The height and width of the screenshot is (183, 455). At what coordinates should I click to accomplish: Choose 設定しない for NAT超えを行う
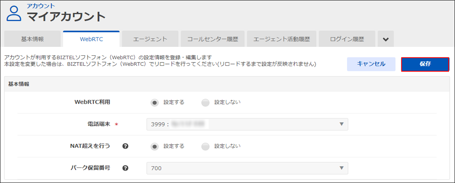coord(205,146)
